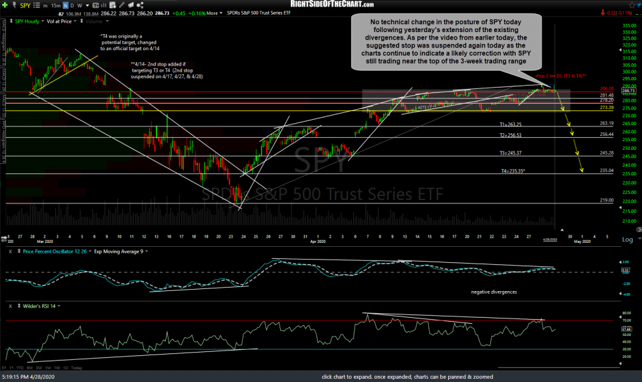Select the Daily 'D' timeframe
The height and width of the screenshot is (382, 642).
pyautogui.click(x=72, y=6)
